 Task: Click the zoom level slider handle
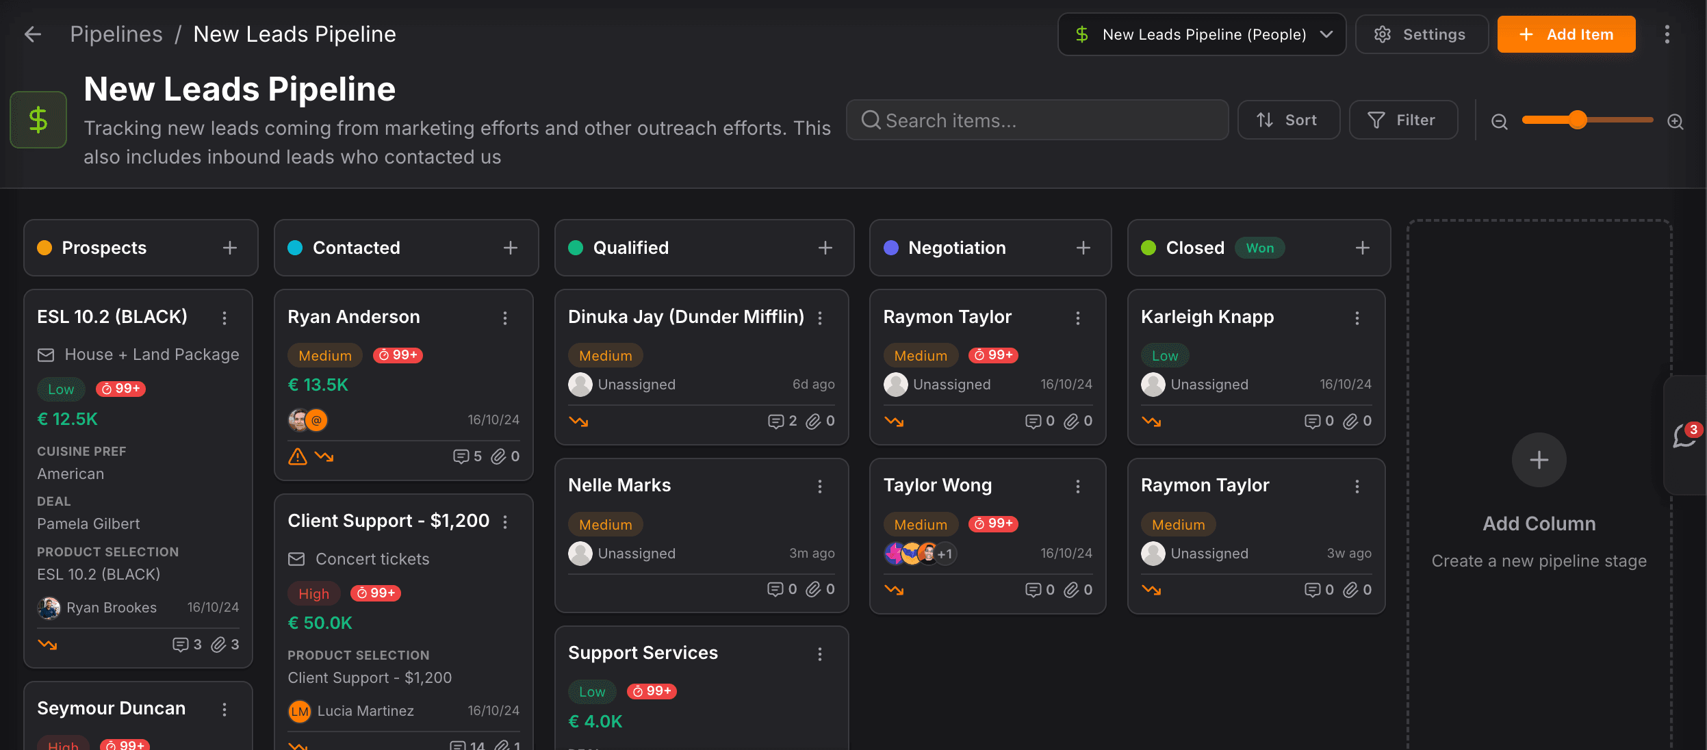pyautogui.click(x=1577, y=120)
